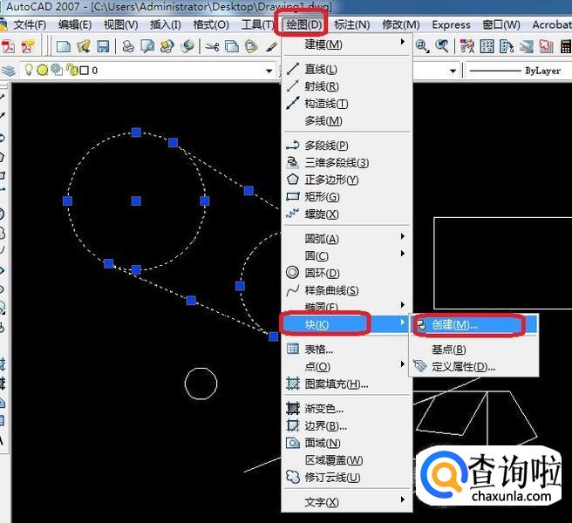The height and width of the screenshot is (523, 572).
Task: Click layer 0 color square
Action: click(84, 70)
